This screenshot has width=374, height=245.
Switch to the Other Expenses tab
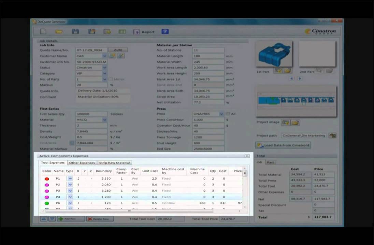82,163
